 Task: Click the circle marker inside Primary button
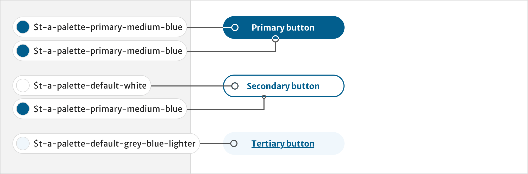tap(235, 27)
